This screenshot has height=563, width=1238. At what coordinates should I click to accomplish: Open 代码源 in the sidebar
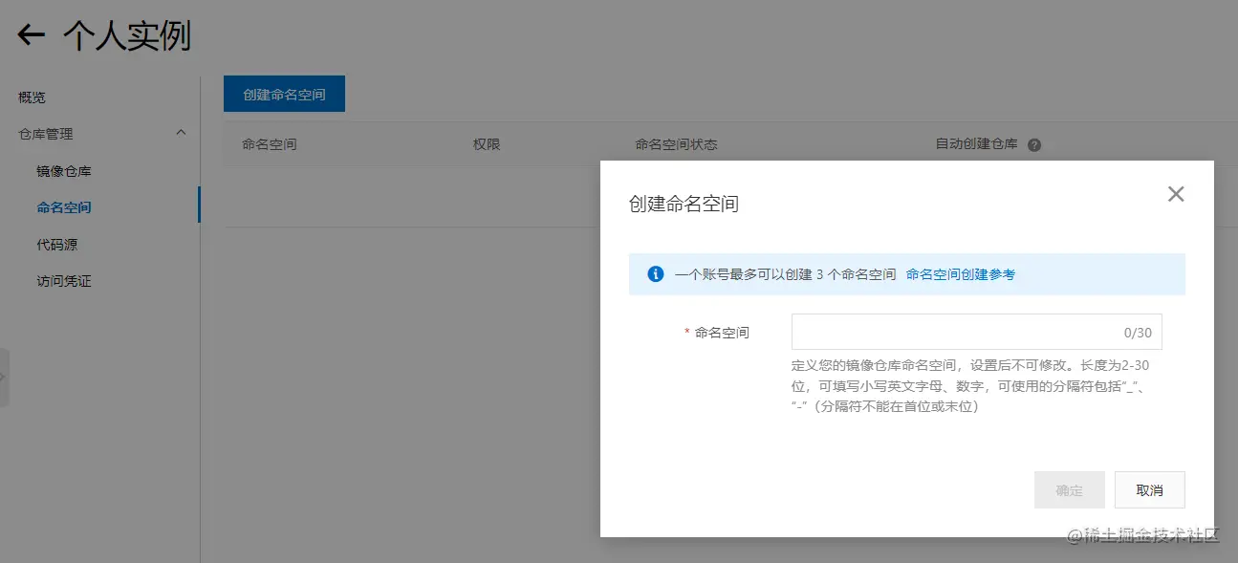56,245
